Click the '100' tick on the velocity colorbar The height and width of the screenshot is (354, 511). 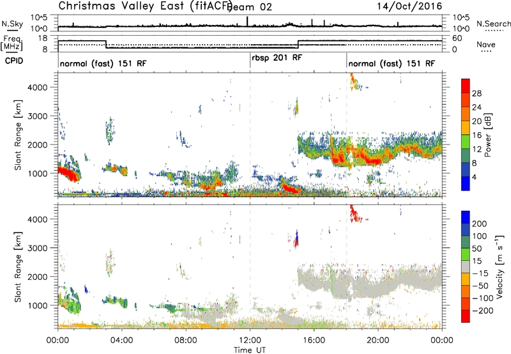coord(480,236)
